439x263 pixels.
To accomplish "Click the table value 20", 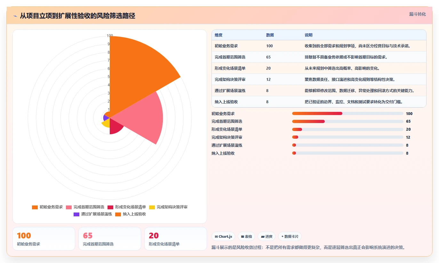I will click(x=268, y=68).
